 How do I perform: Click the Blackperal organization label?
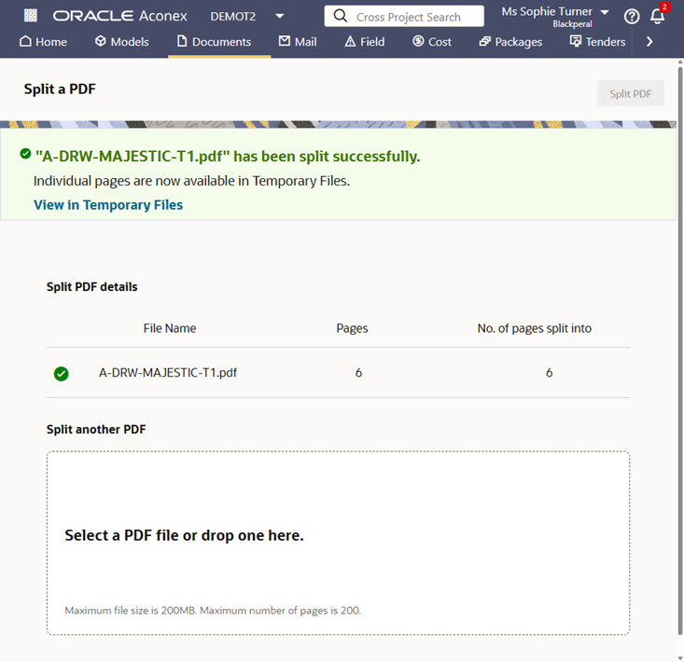click(x=572, y=24)
